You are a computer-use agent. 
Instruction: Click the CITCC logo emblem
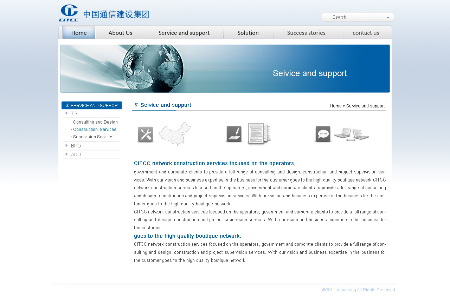pos(69,13)
